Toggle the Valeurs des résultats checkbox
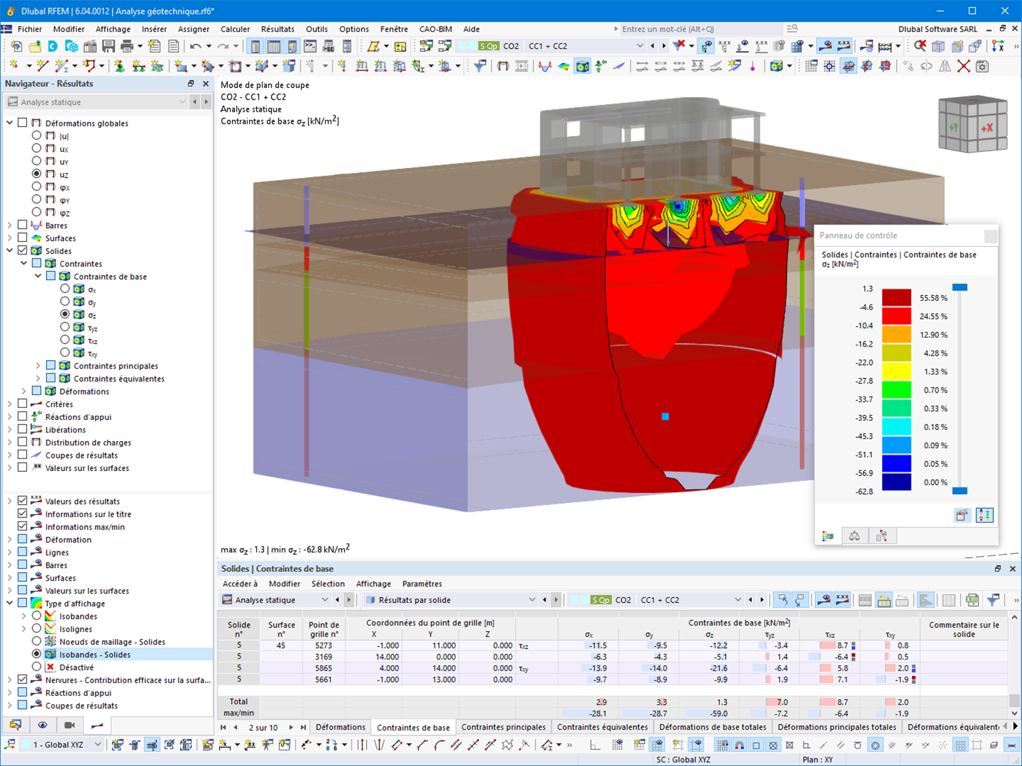Viewport: 1022px width, 766px height. 23,500
